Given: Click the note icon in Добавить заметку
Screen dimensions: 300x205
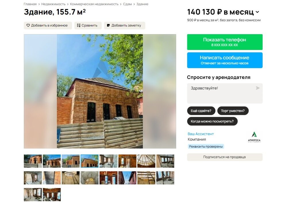Looking at the screenshot, I should click(x=108, y=26).
